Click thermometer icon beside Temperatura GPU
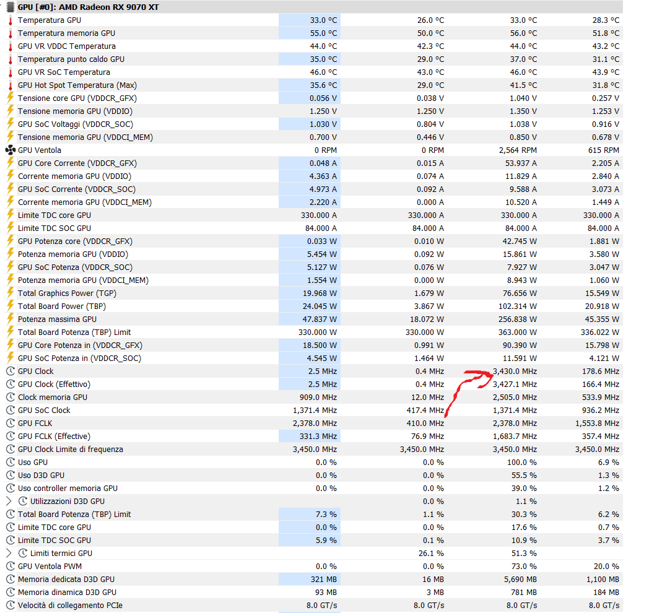 click(11, 20)
